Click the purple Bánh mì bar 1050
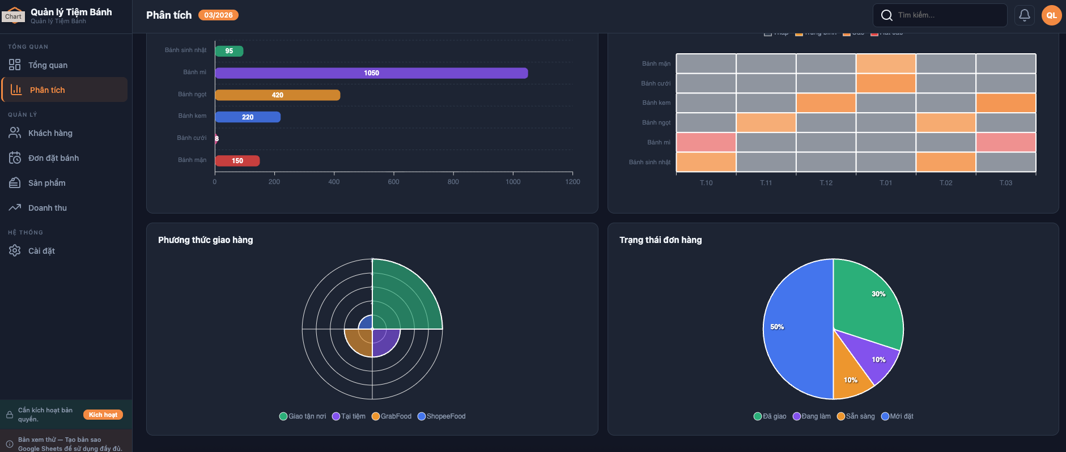The height and width of the screenshot is (452, 1066). click(371, 73)
